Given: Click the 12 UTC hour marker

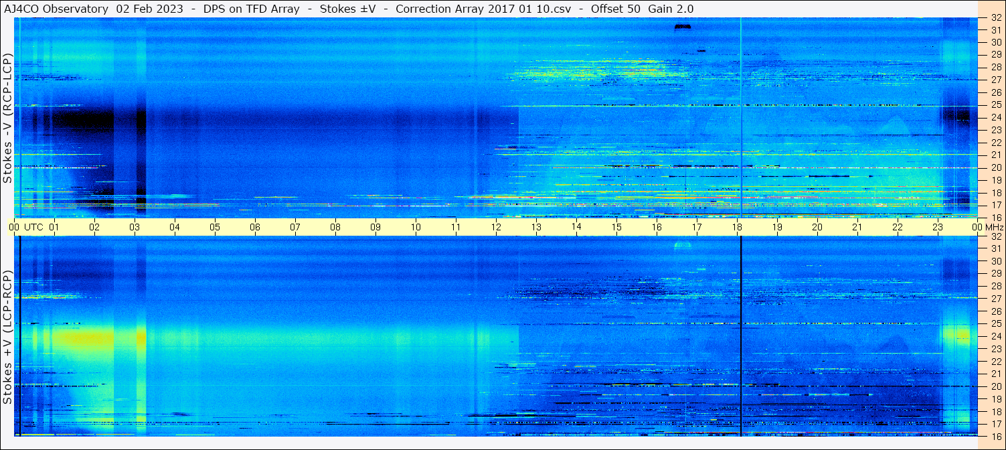Looking at the screenshot, I should [x=496, y=227].
